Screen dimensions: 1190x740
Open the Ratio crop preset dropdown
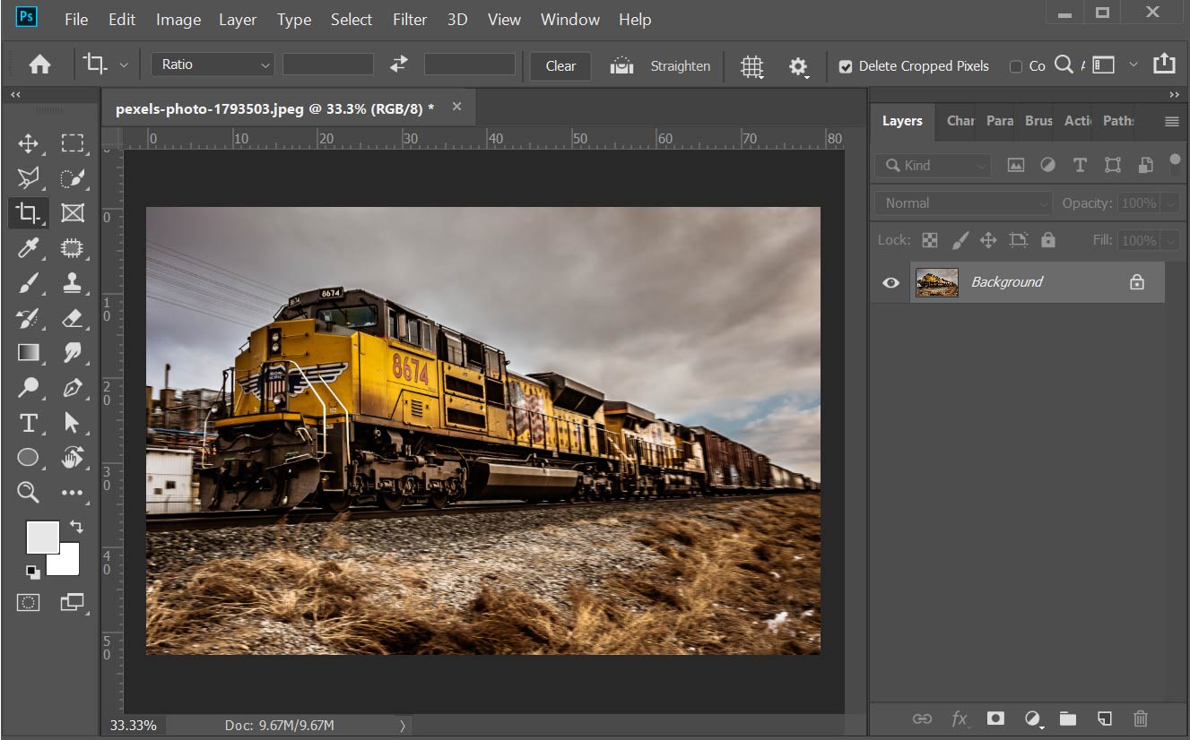213,65
